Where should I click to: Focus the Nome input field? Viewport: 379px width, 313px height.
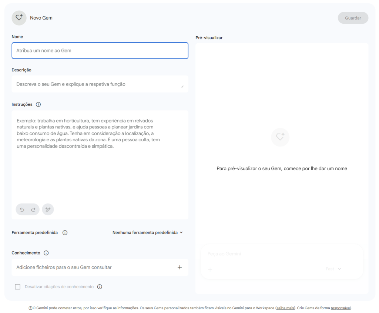click(100, 51)
